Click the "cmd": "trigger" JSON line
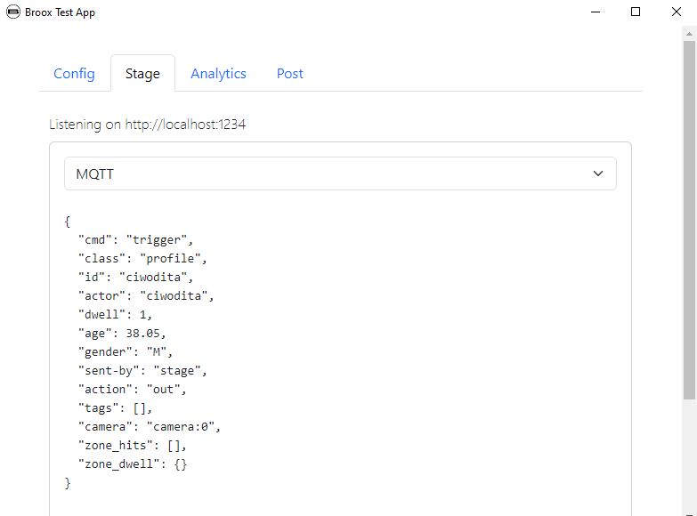697x516 pixels. [x=135, y=240]
